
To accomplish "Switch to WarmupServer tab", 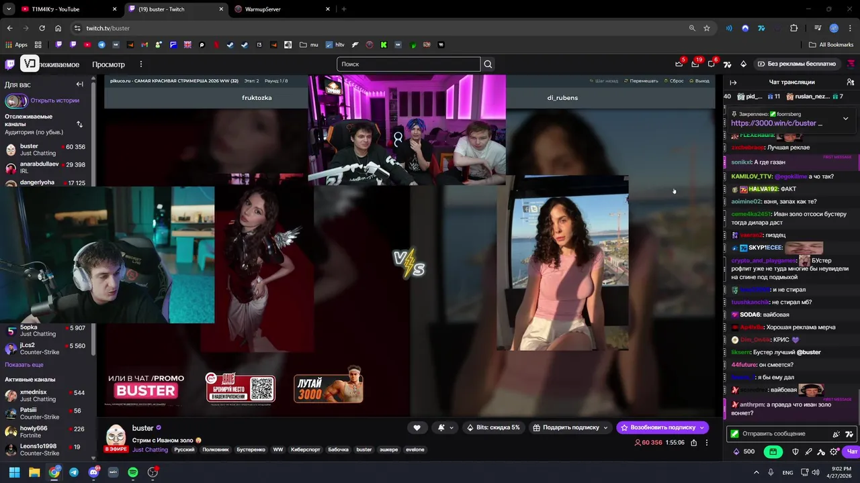I will click(x=282, y=9).
